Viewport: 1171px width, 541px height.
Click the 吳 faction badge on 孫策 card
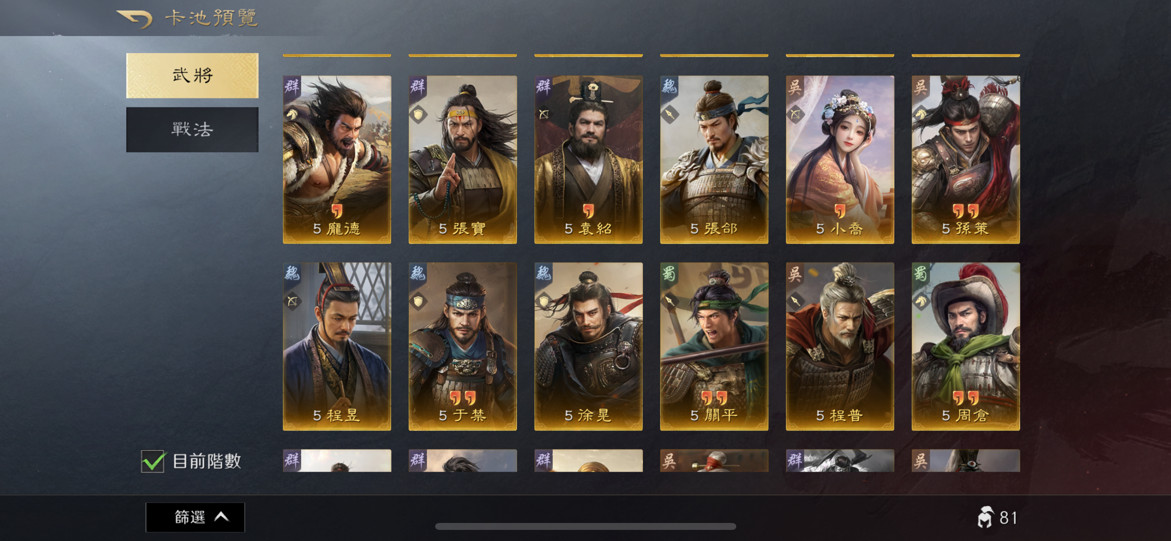[921, 86]
